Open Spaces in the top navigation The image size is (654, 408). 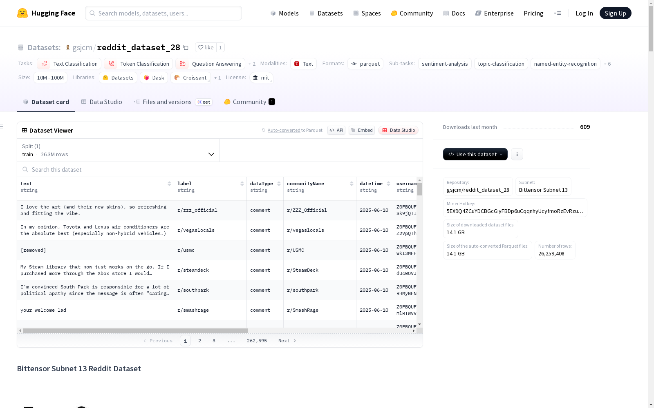click(x=367, y=13)
